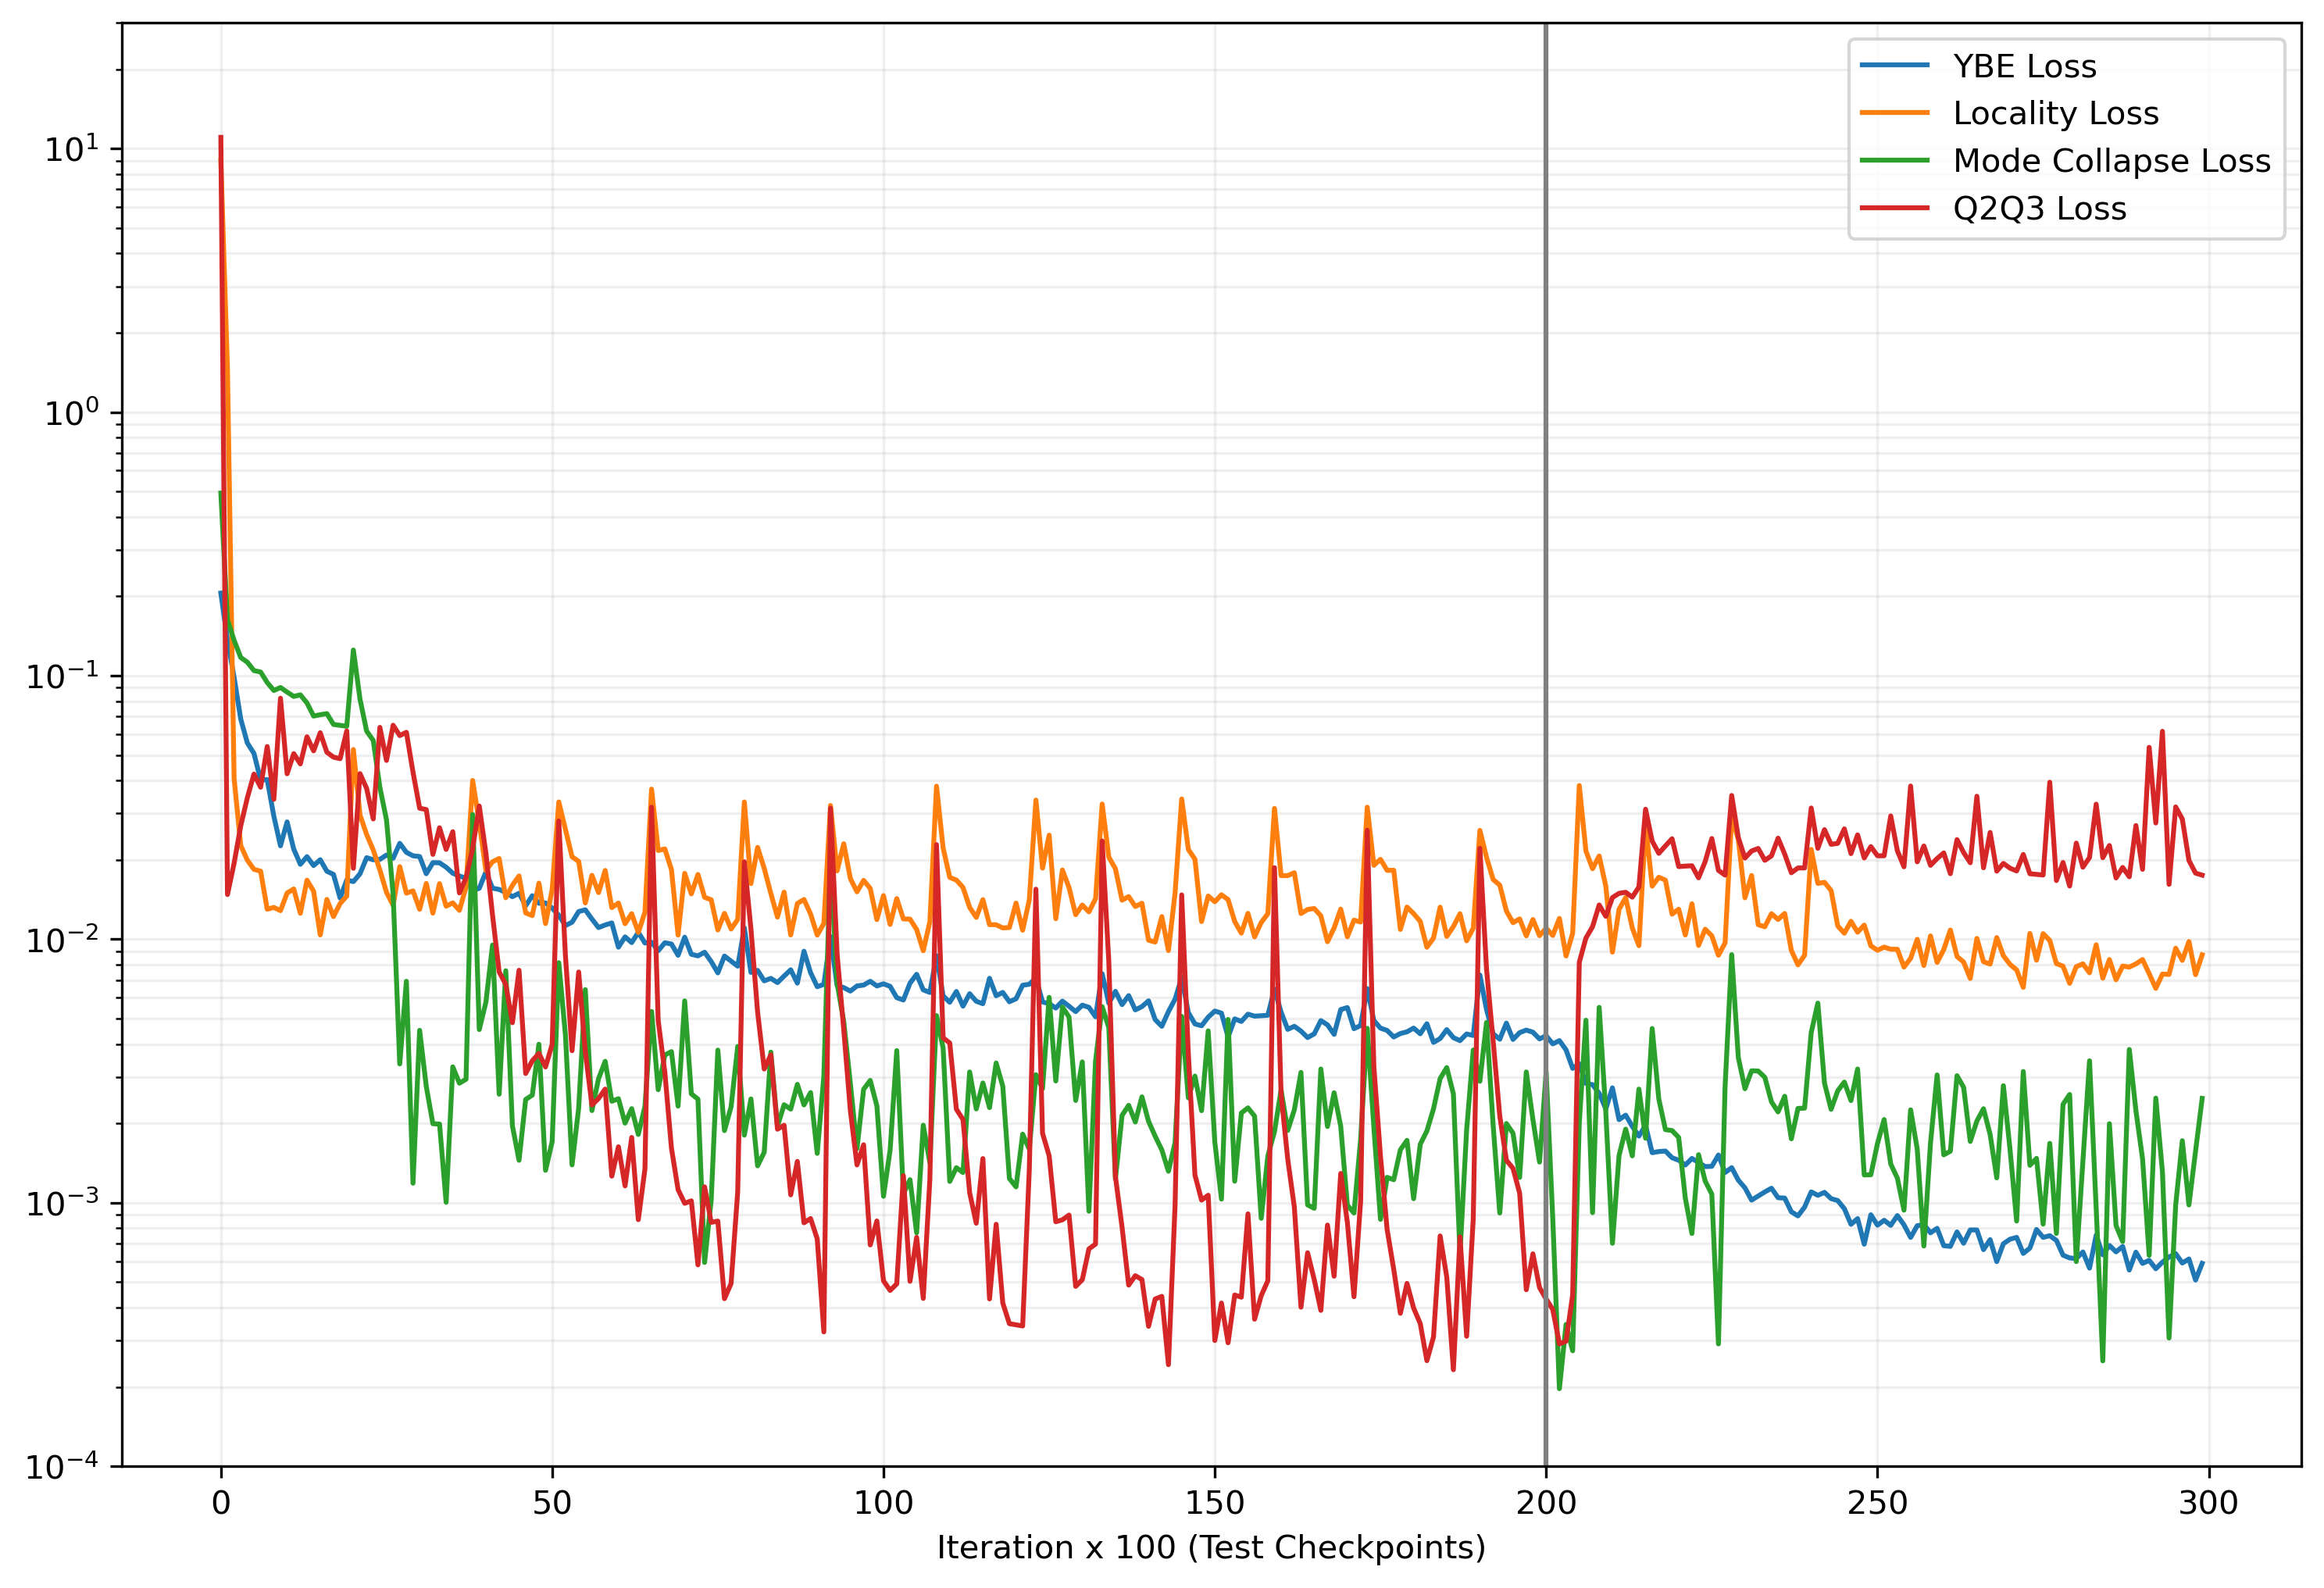This screenshot has width=2324, height=1588.
Task: Click the red Q2Q3 Loss legend line
Action: coord(1894,208)
